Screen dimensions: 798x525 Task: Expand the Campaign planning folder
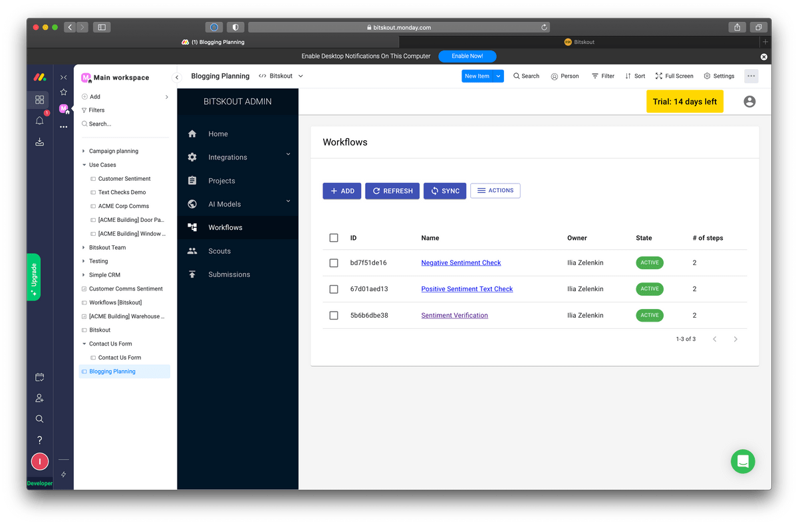click(x=84, y=151)
